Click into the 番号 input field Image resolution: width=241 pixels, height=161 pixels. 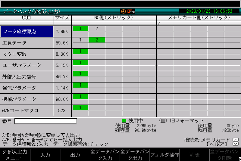coord(46,121)
